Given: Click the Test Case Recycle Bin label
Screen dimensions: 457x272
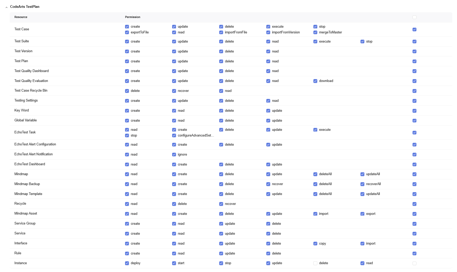Looking at the screenshot, I should pyautogui.click(x=31, y=91).
